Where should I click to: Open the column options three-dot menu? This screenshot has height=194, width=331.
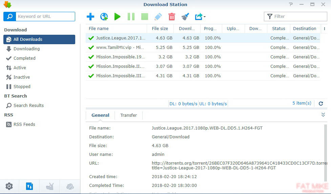325,29
